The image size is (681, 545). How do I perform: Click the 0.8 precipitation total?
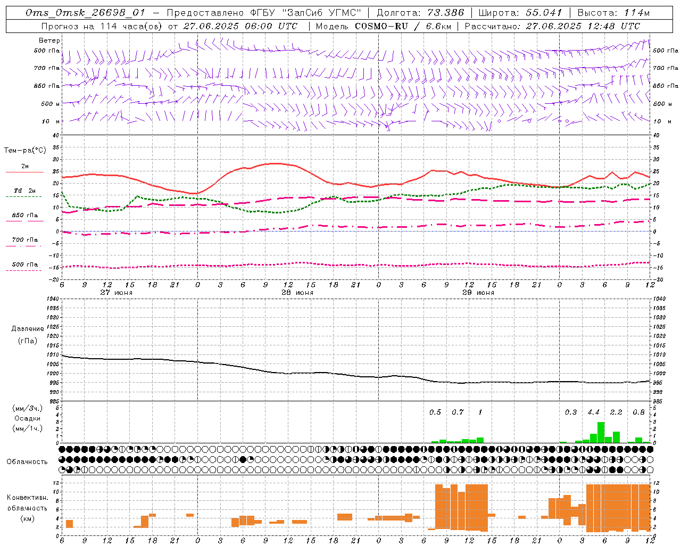click(x=639, y=412)
